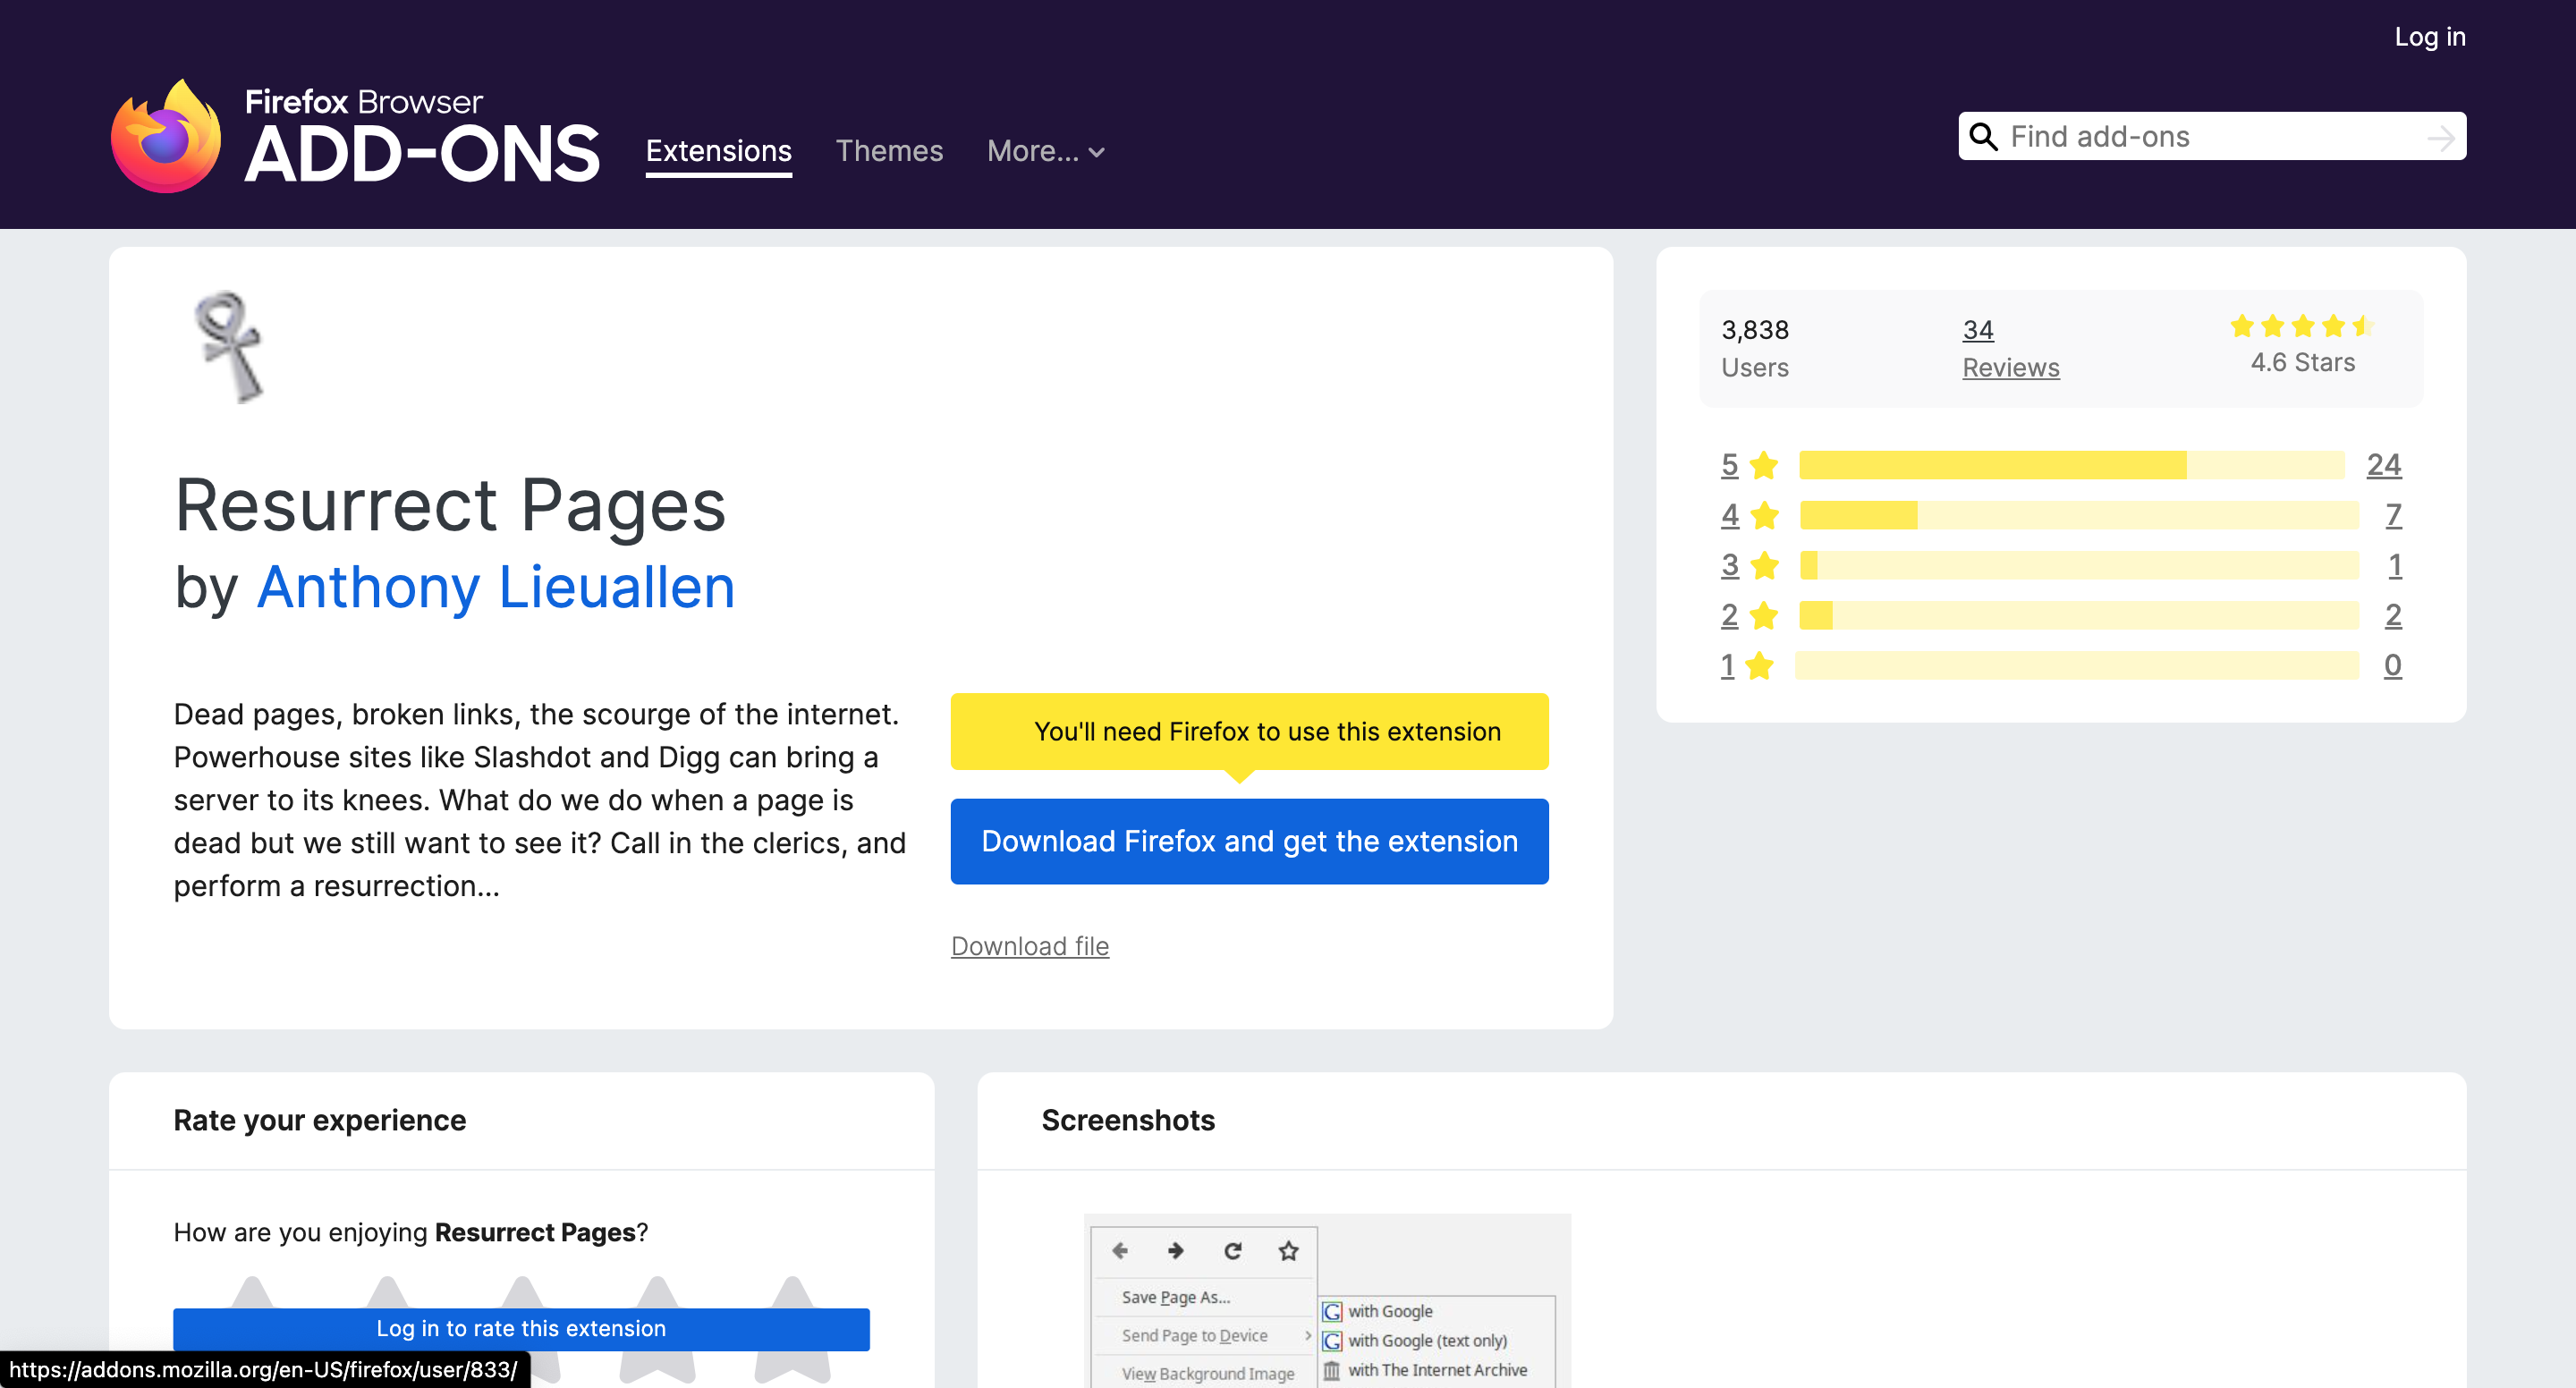Click Log in to rate this extension
Viewport: 2576px width, 1388px height.
(x=521, y=1329)
